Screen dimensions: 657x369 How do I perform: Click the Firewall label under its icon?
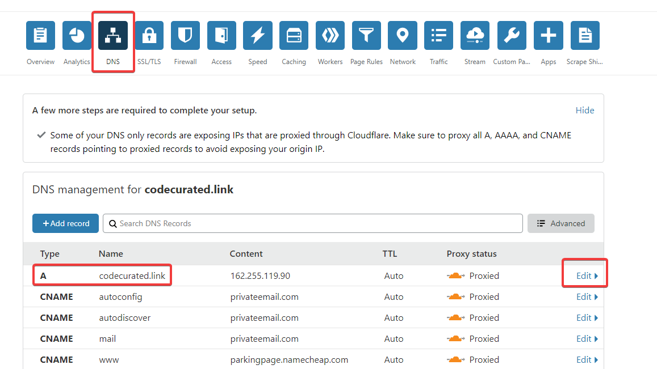[185, 61]
